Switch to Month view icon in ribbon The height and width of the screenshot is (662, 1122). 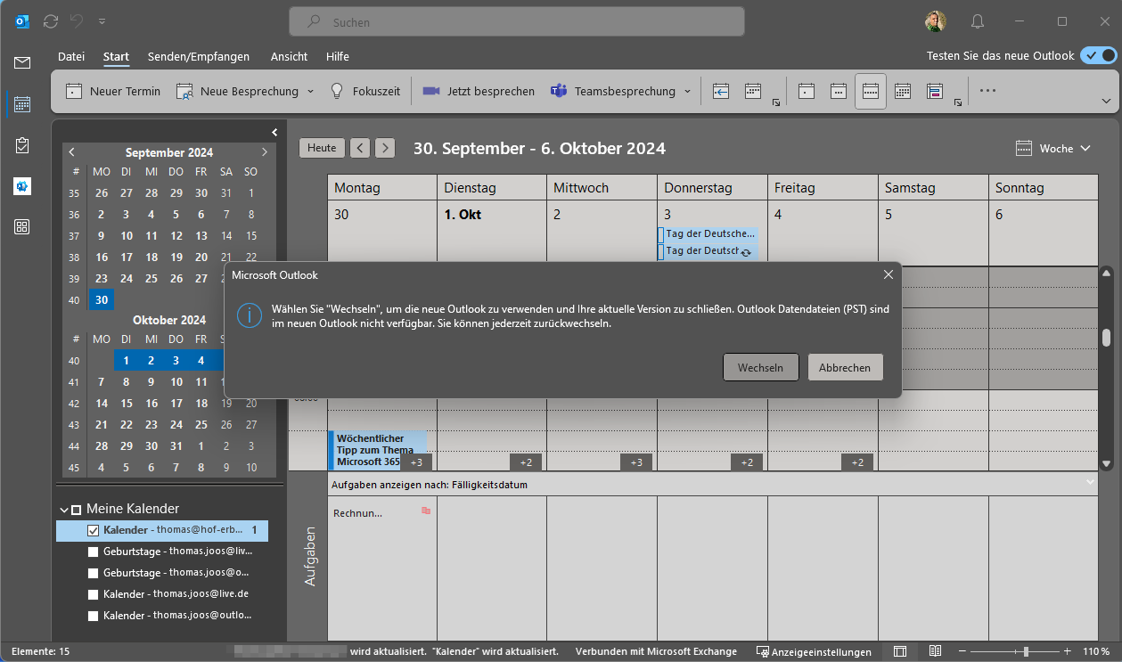(903, 91)
